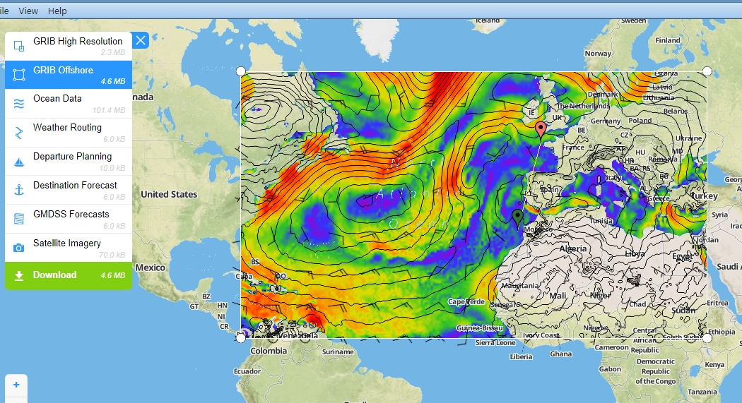
Task: Select the GRIB Offshore area icon
Action: [x=19, y=75]
